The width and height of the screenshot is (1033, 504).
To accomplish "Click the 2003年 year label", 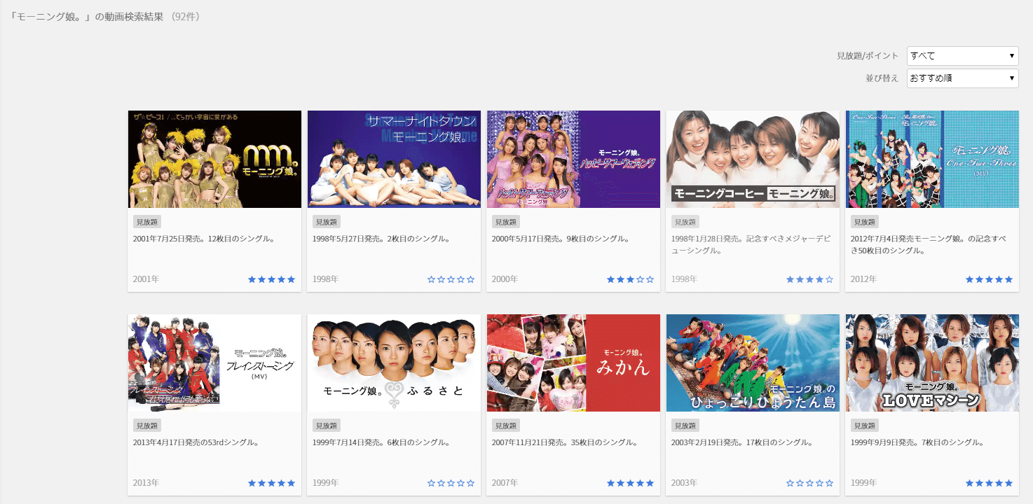I will click(x=684, y=483).
